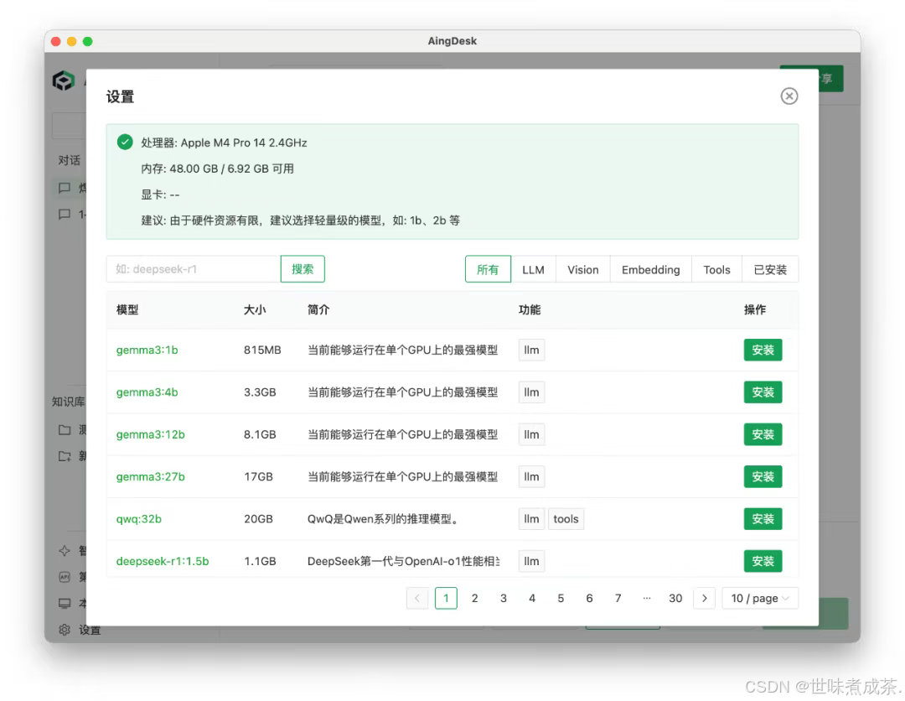This screenshot has width=905, height=701.
Task: Click the llm tag on gemma3:1b row
Action: coord(531,350)
